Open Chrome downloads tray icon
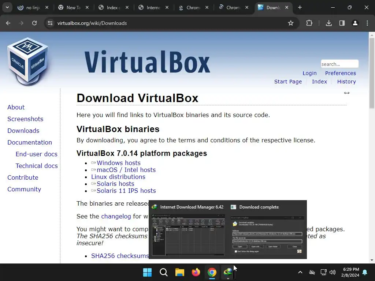375x281 pixels. (x=329, y=23)
